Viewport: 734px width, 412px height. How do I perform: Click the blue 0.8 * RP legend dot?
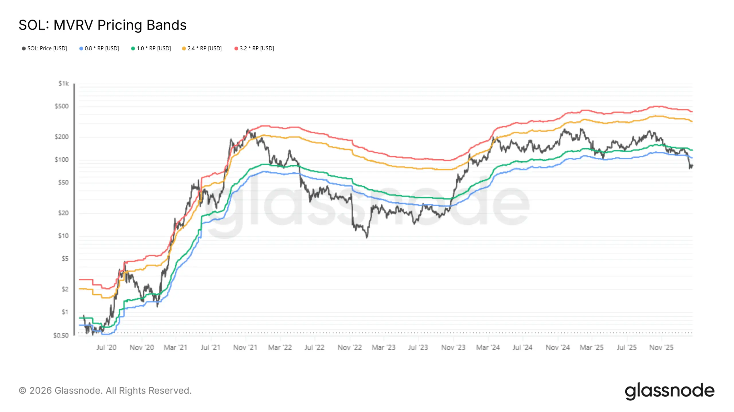81,49
